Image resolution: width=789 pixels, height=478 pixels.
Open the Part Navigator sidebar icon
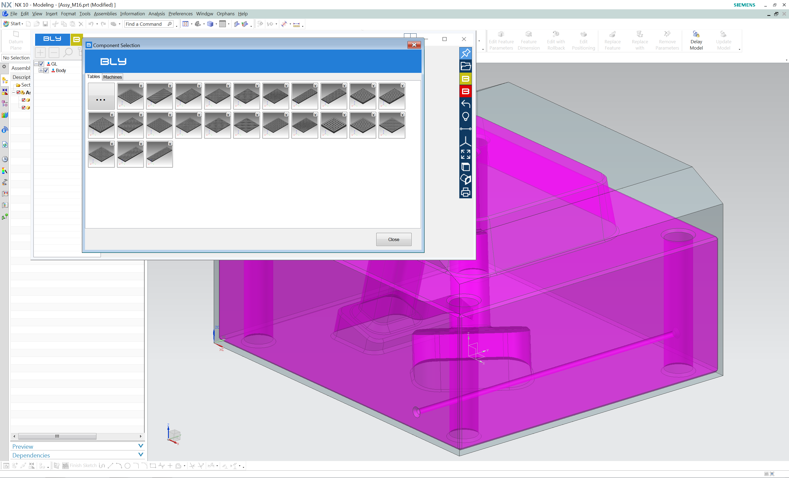[x=5, y=103]
